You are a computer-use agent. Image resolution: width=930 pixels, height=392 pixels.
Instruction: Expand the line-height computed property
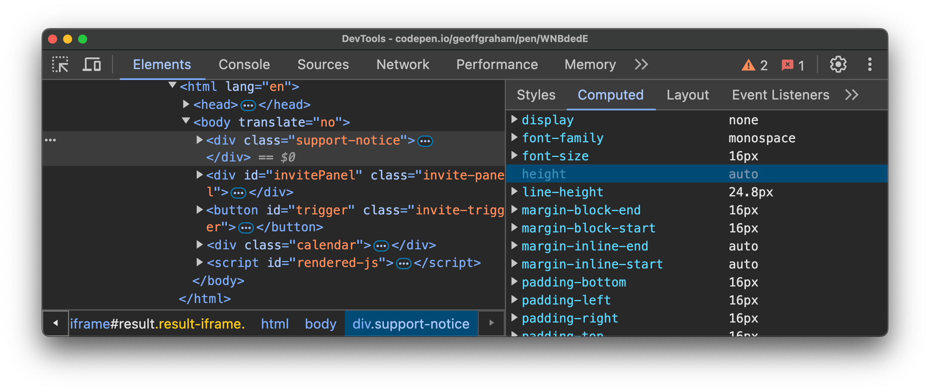click(x=514, y=191)
